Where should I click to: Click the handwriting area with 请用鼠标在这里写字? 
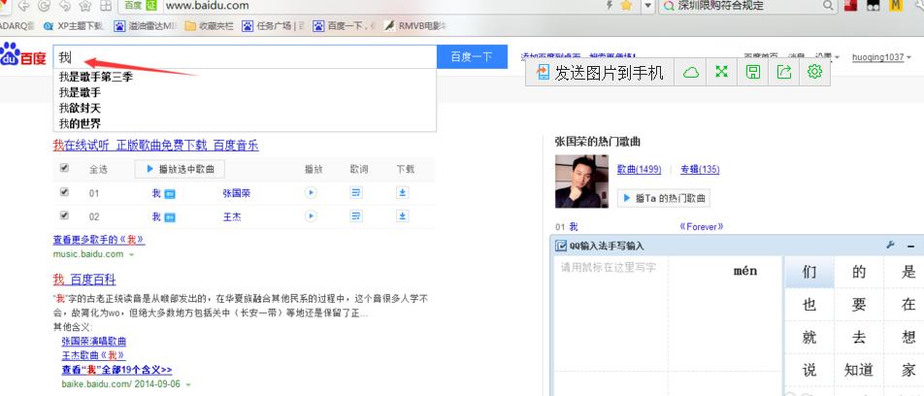click(x=610, y=325)
